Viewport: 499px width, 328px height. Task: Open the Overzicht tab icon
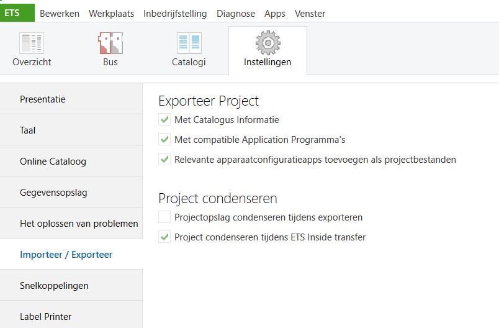32,43
